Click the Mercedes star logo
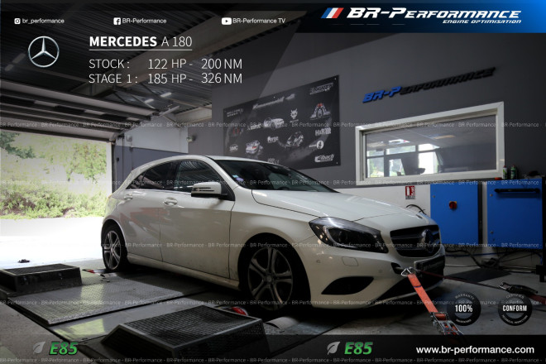 pyautogui.click(x=43, y=52)
